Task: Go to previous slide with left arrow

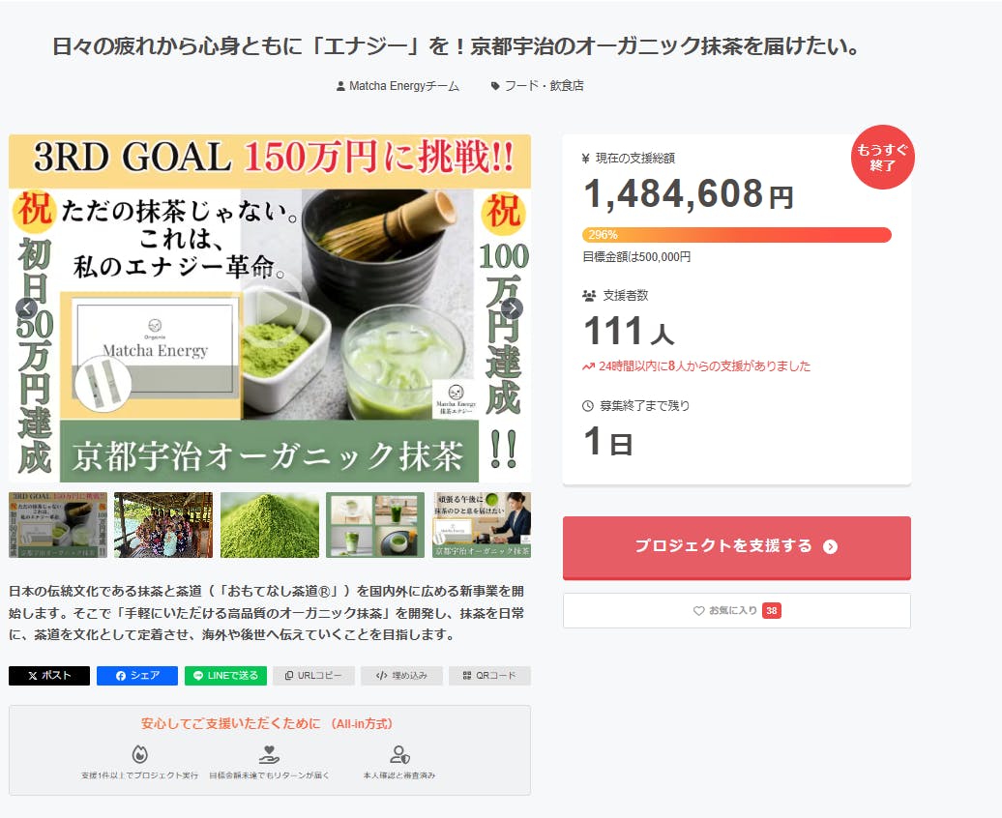Action: [27, 308]
